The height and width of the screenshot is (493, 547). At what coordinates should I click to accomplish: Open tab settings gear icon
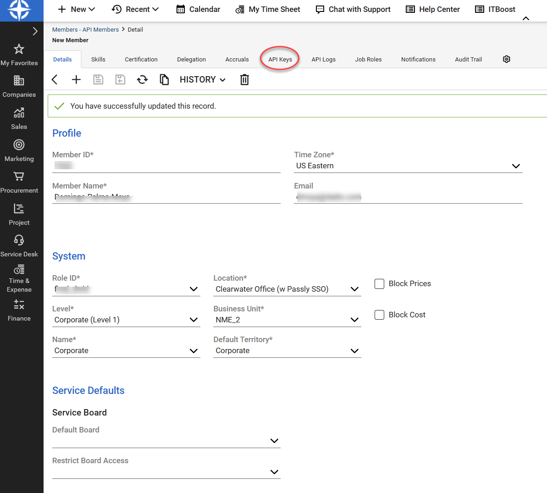tap(506, 59)
